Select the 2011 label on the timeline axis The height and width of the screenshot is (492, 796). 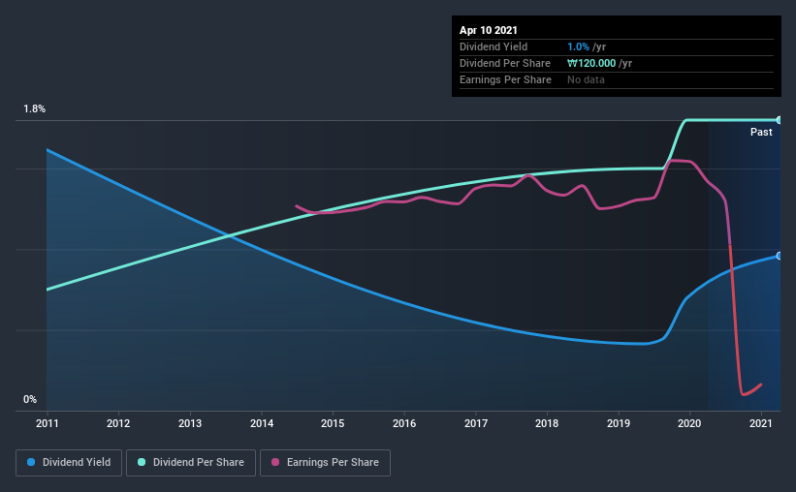(x=48, y=423)
